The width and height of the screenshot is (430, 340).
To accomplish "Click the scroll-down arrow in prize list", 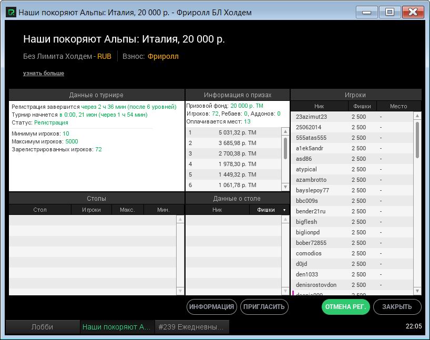I will [x=285, y=187].
